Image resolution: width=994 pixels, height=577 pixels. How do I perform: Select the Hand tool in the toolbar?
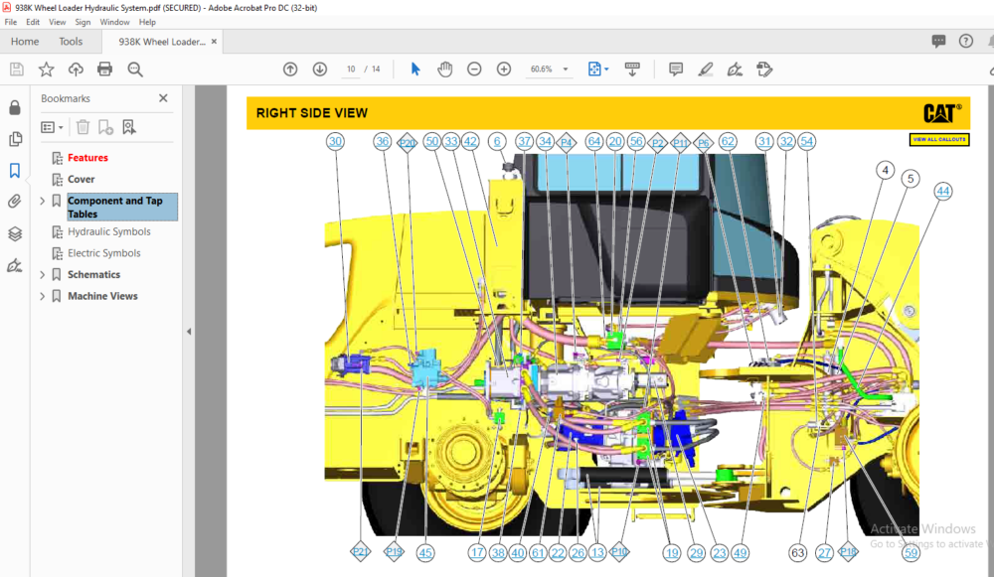coord(444,69)
